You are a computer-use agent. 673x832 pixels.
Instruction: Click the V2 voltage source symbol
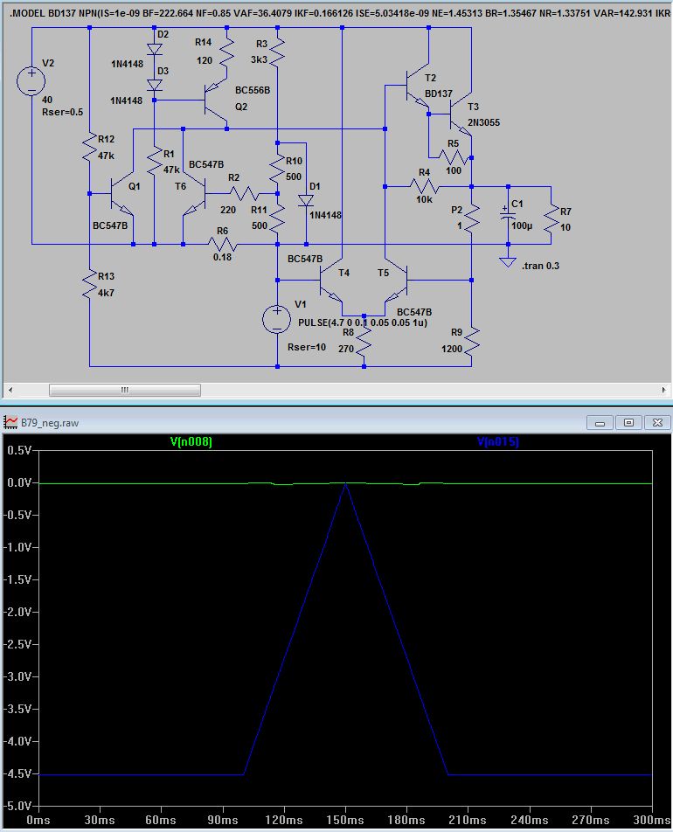31,81
